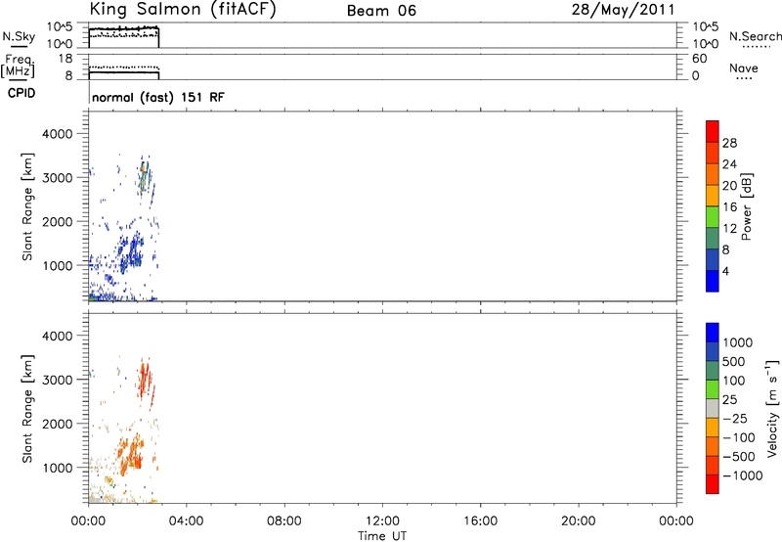Pick the orange 20–24 dB power swatch

(713, 174)
